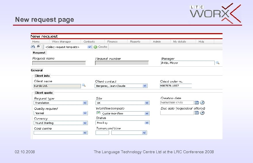
Task: Click the Client quote group label
Action: click(x=44, y=93)
